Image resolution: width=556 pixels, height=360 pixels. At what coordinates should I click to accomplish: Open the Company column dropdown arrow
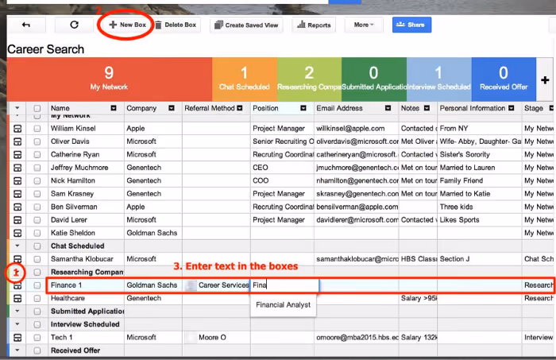(x=172, y=108)
